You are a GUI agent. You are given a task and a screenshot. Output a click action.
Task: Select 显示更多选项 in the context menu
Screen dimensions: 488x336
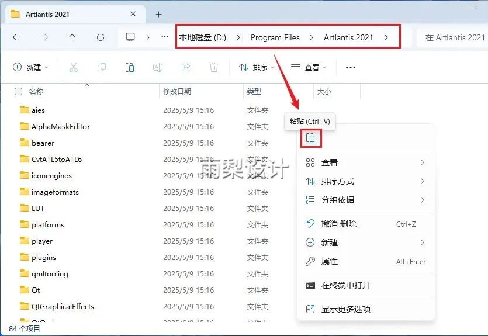tap(366, 309)
